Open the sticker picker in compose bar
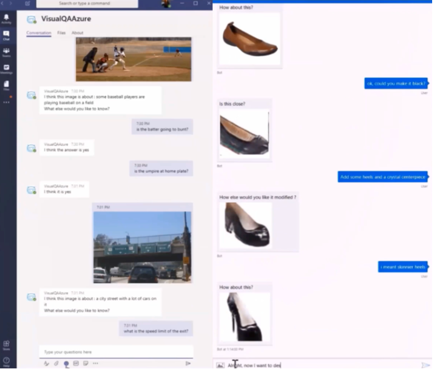This screenshot has height=369, width=434. point(85,363)
